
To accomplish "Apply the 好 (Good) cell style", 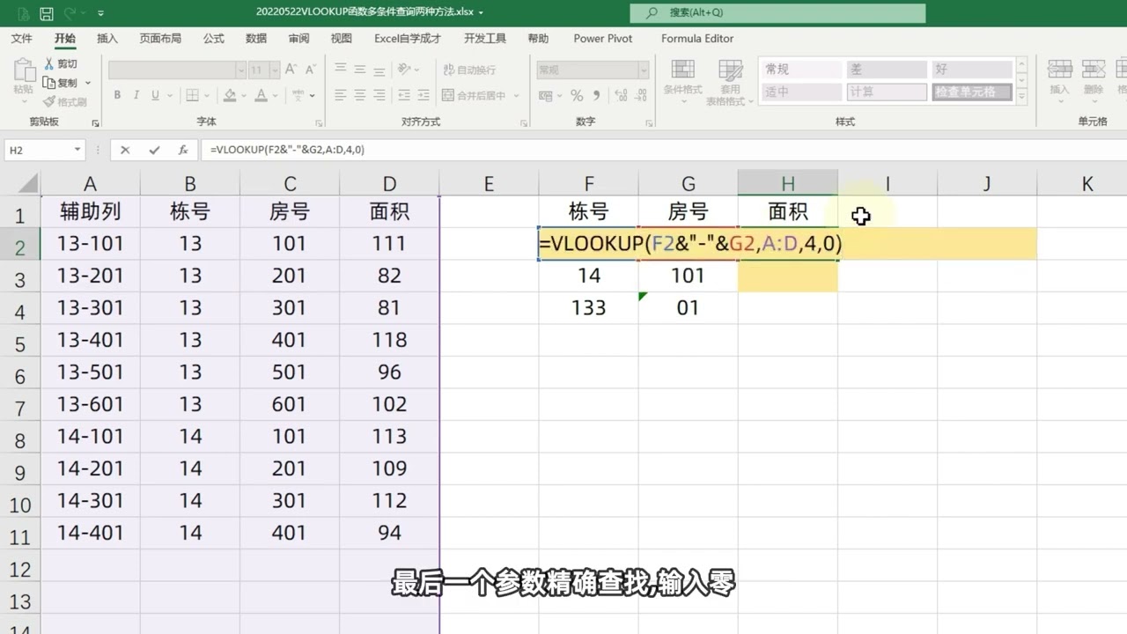I will [x=972, y=70].
